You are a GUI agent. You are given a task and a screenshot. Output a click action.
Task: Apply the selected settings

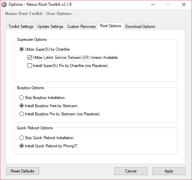point(169,171)
